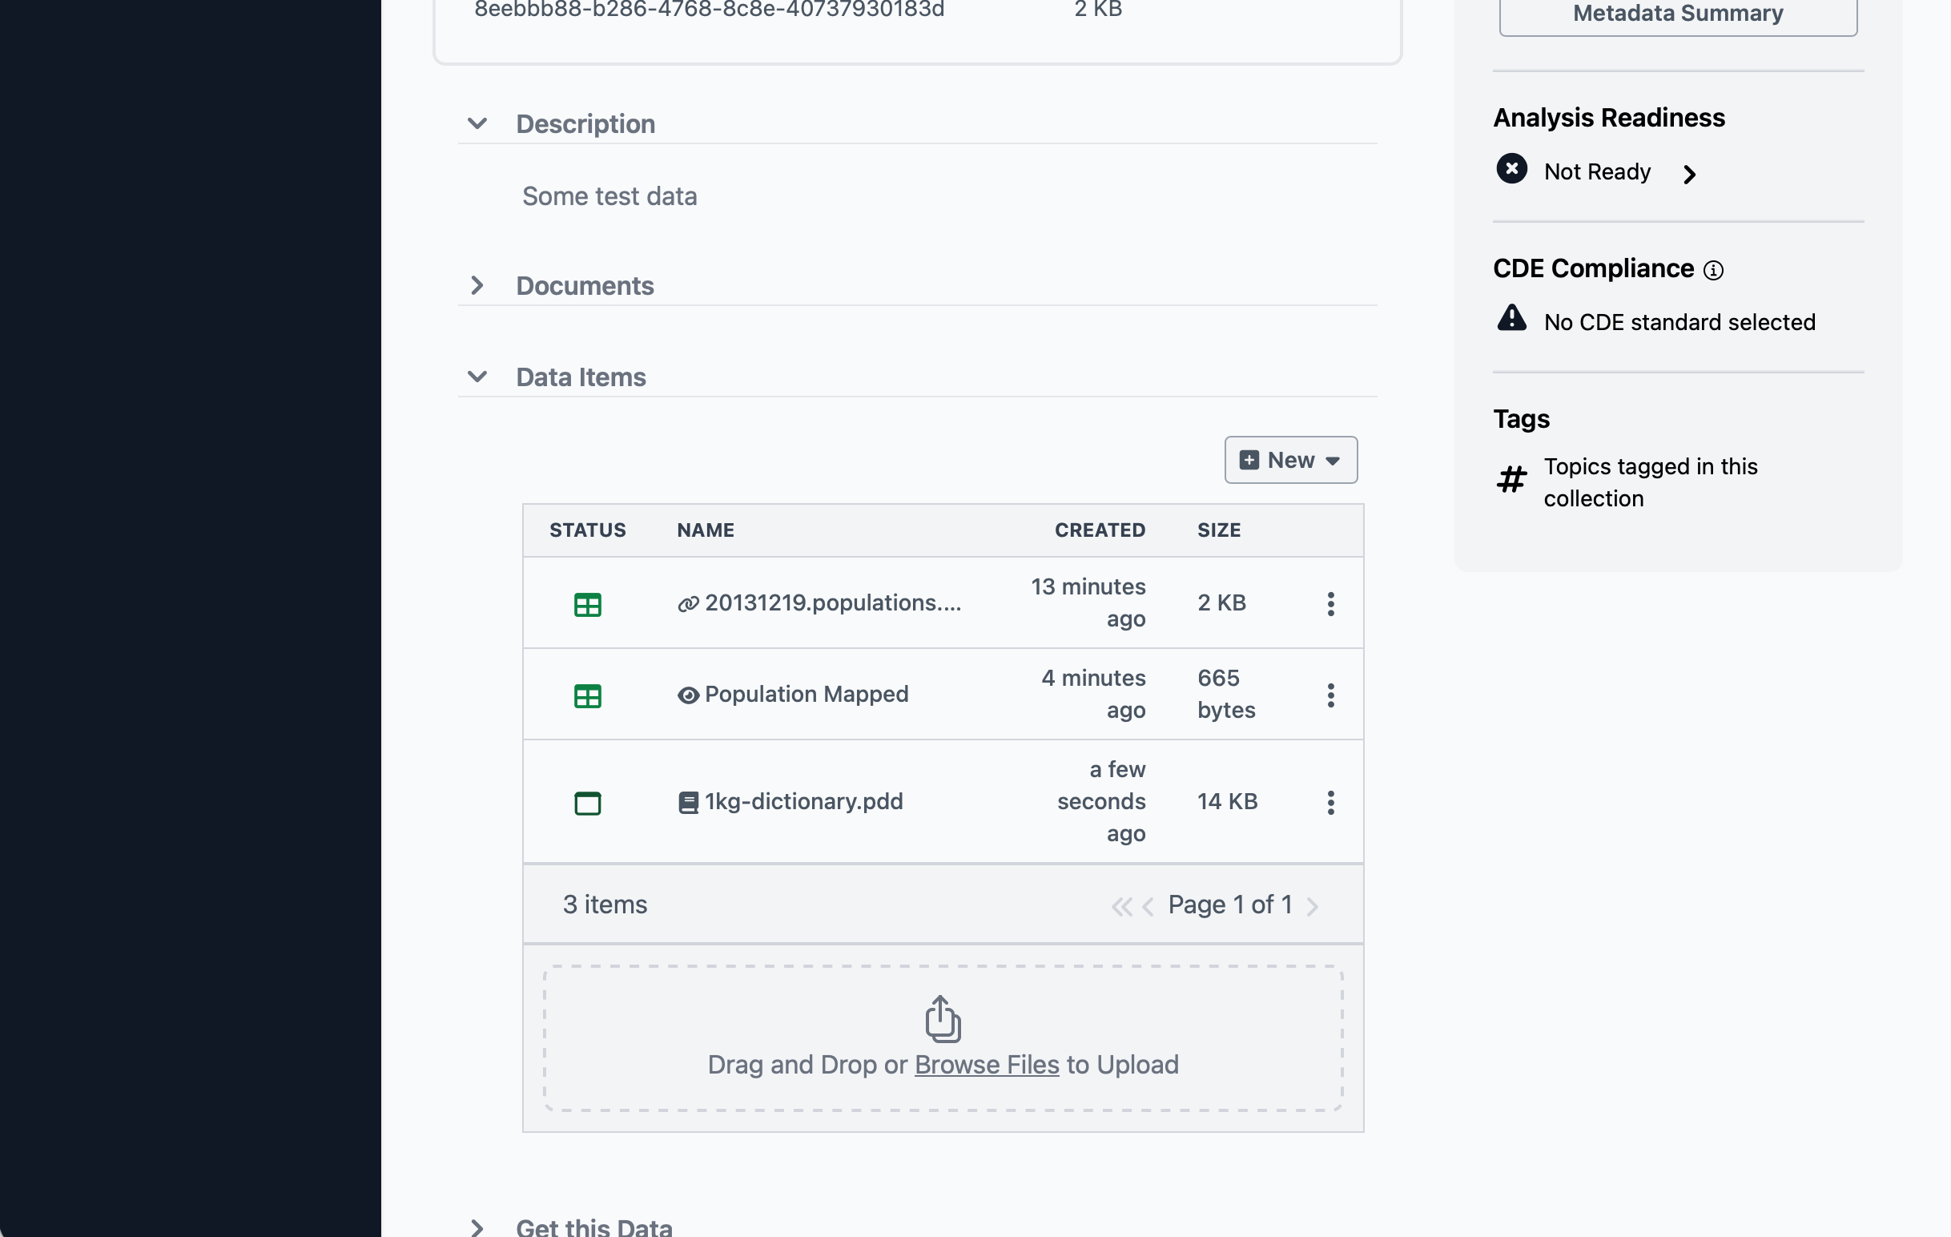Open the Population Mapped data item
This screenshot has width=1951, height=1237.
click(806, 695)
